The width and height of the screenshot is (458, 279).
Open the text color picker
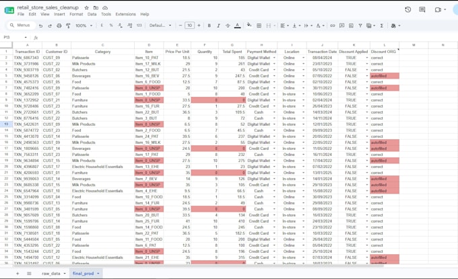tap(238, 26)
